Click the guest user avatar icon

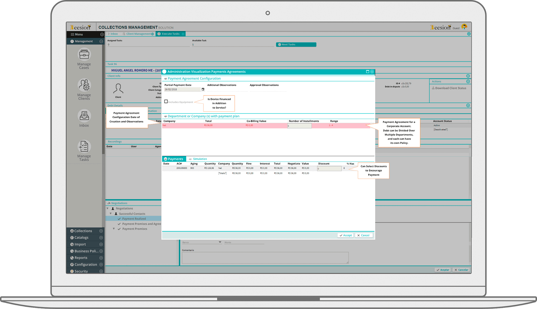(464, 27)
